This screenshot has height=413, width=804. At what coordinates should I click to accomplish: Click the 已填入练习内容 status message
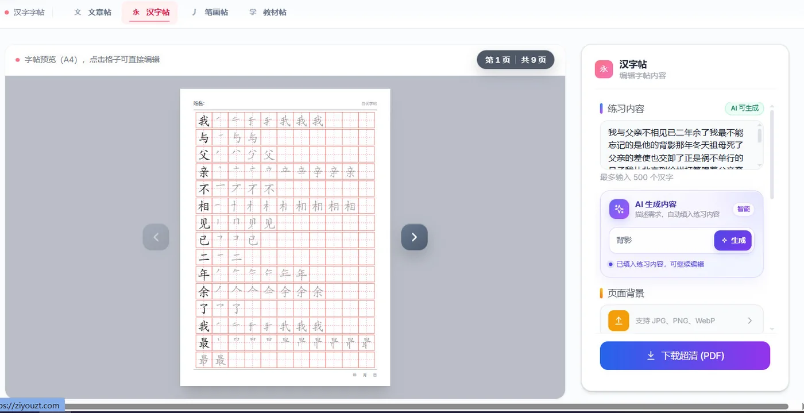click(x=660, y=264)
